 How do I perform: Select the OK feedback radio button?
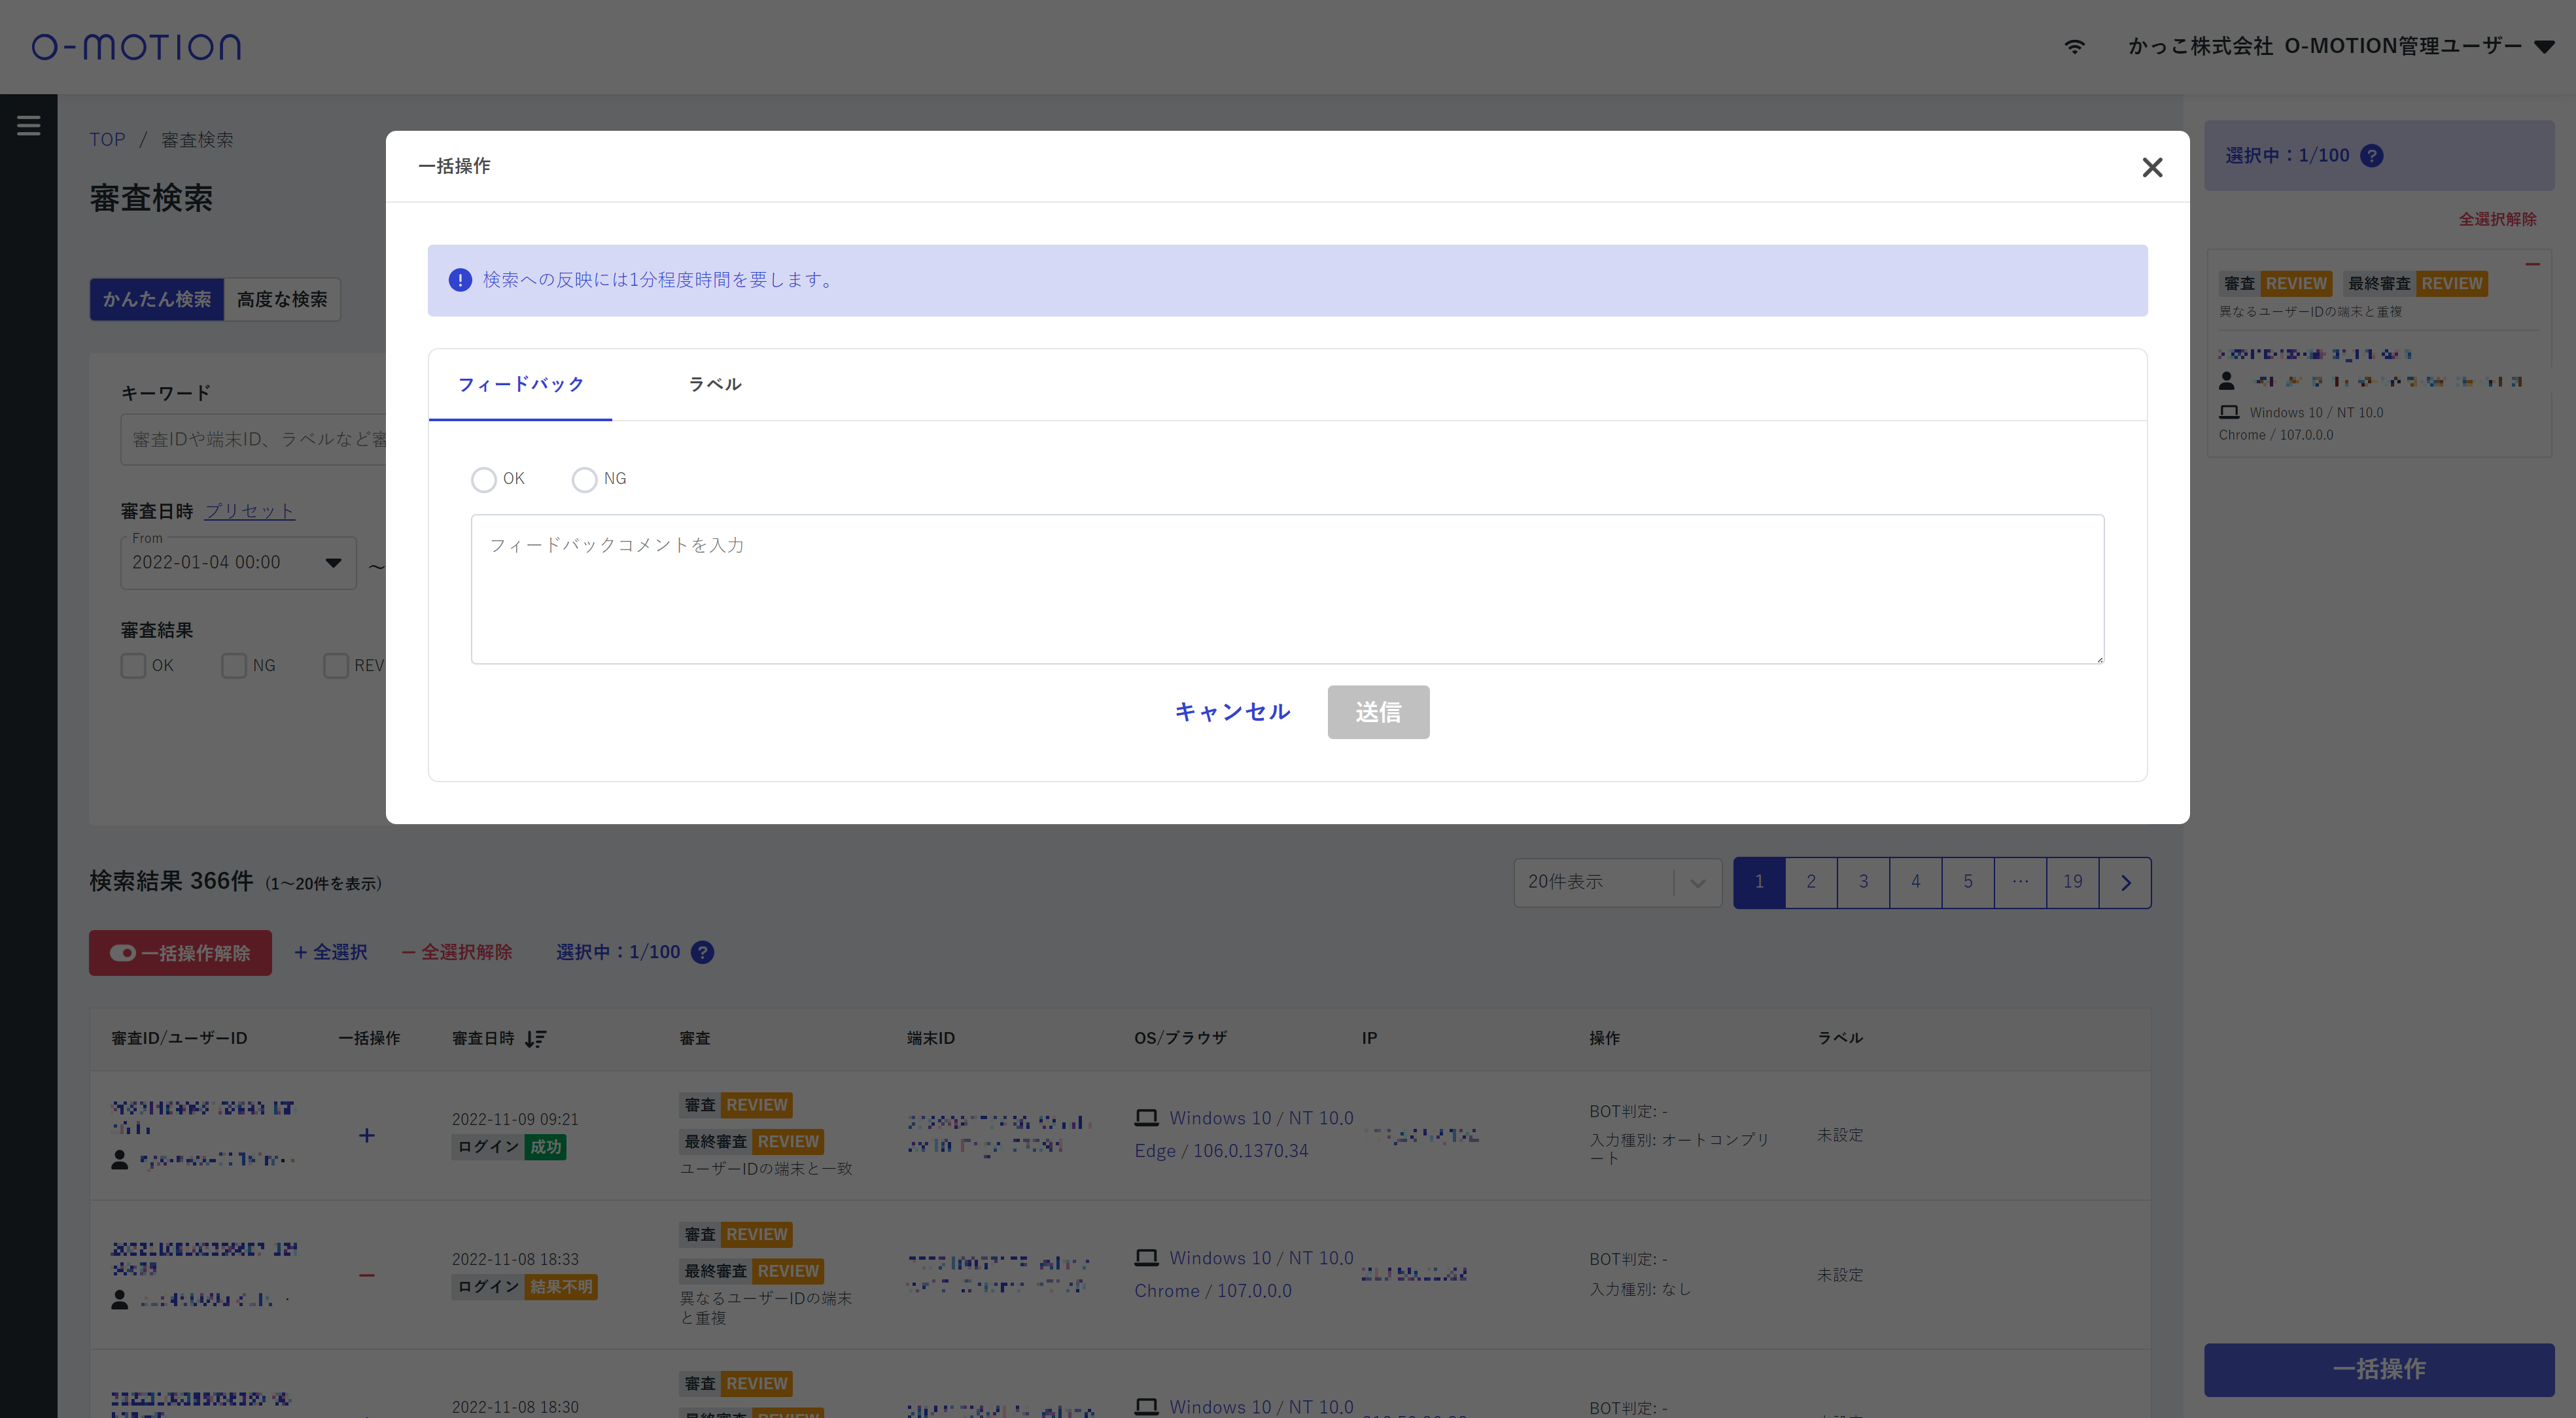(484, 480)
